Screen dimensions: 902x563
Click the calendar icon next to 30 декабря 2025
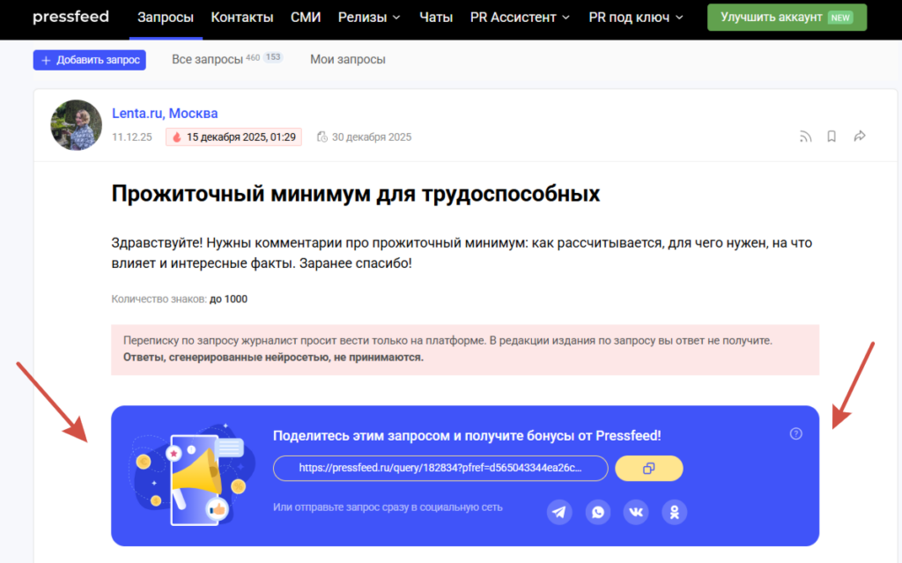(322, 137)
